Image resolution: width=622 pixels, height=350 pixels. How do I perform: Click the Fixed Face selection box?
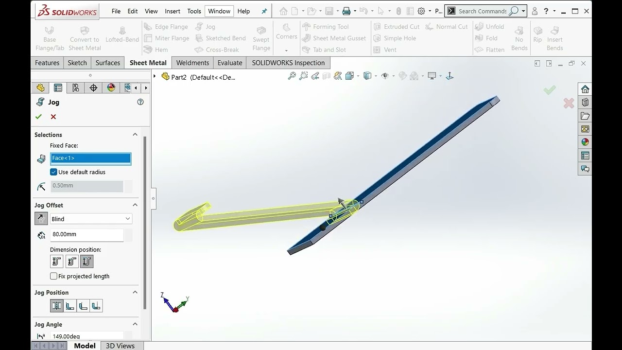pyautogui.click(x=91, y=158)
